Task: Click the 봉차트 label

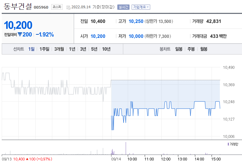Action: tap(165, 49)
